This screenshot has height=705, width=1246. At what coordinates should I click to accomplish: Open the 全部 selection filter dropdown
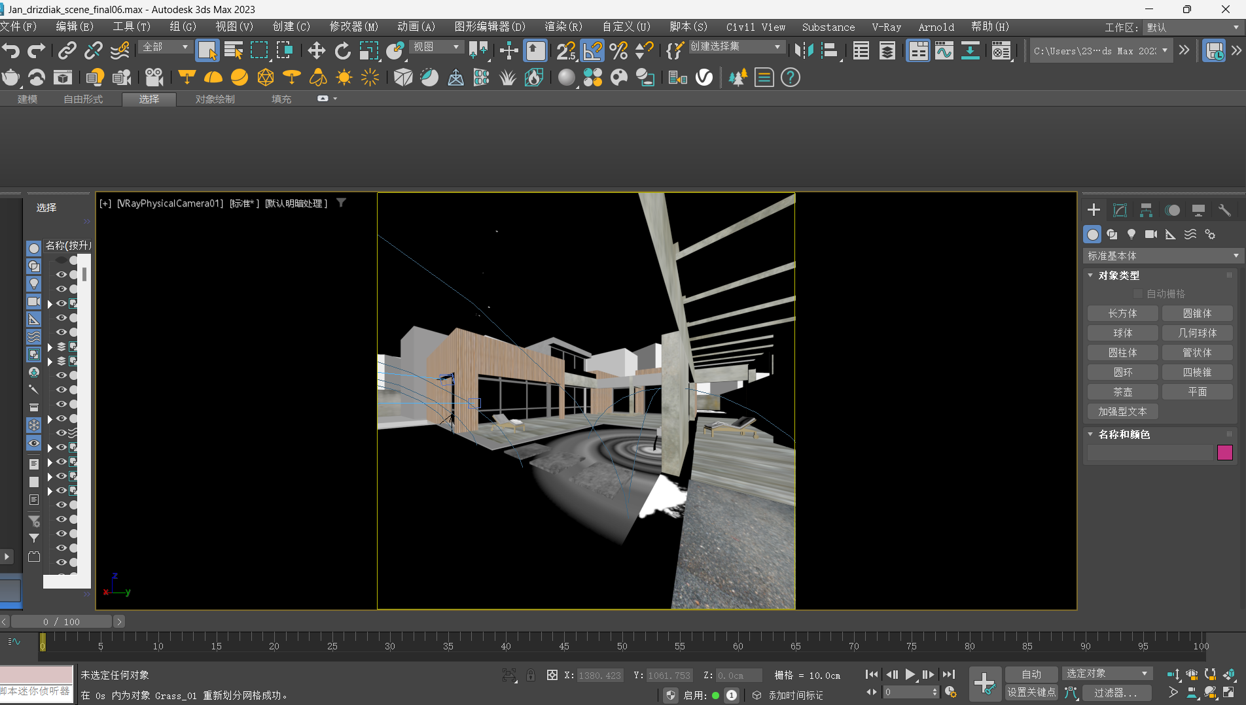(165, 47)
